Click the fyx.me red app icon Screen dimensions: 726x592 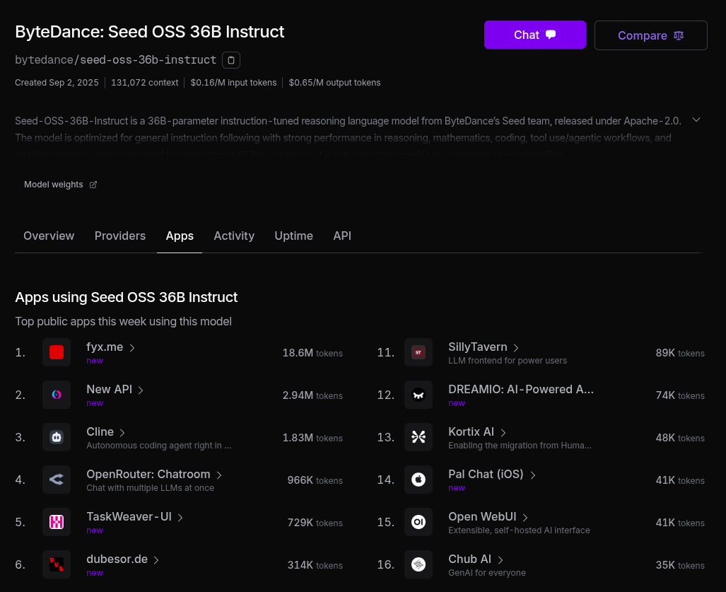coord(57,352)
